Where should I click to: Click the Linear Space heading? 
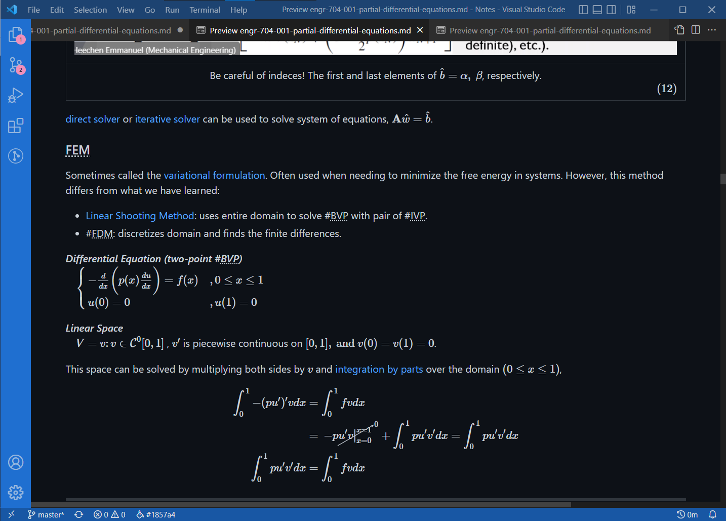point(94,328)
